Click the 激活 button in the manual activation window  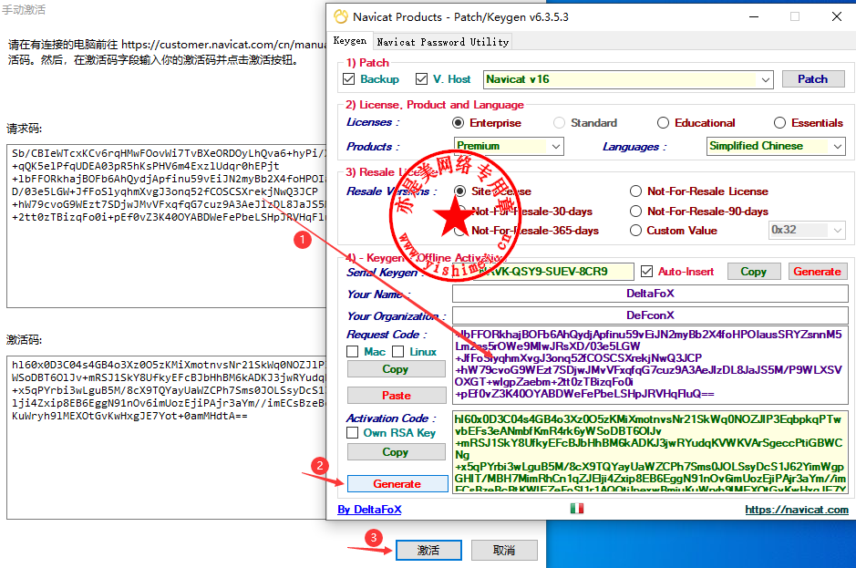point(428,551)
